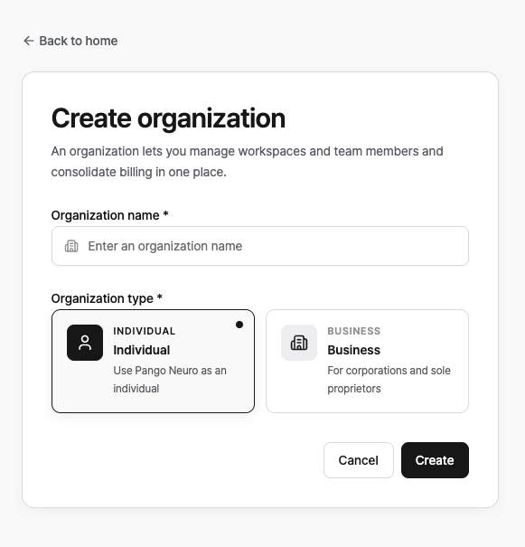Click the Business building icon
The image size is (525, 547).
pyautogui.click(x=299, y=343)
